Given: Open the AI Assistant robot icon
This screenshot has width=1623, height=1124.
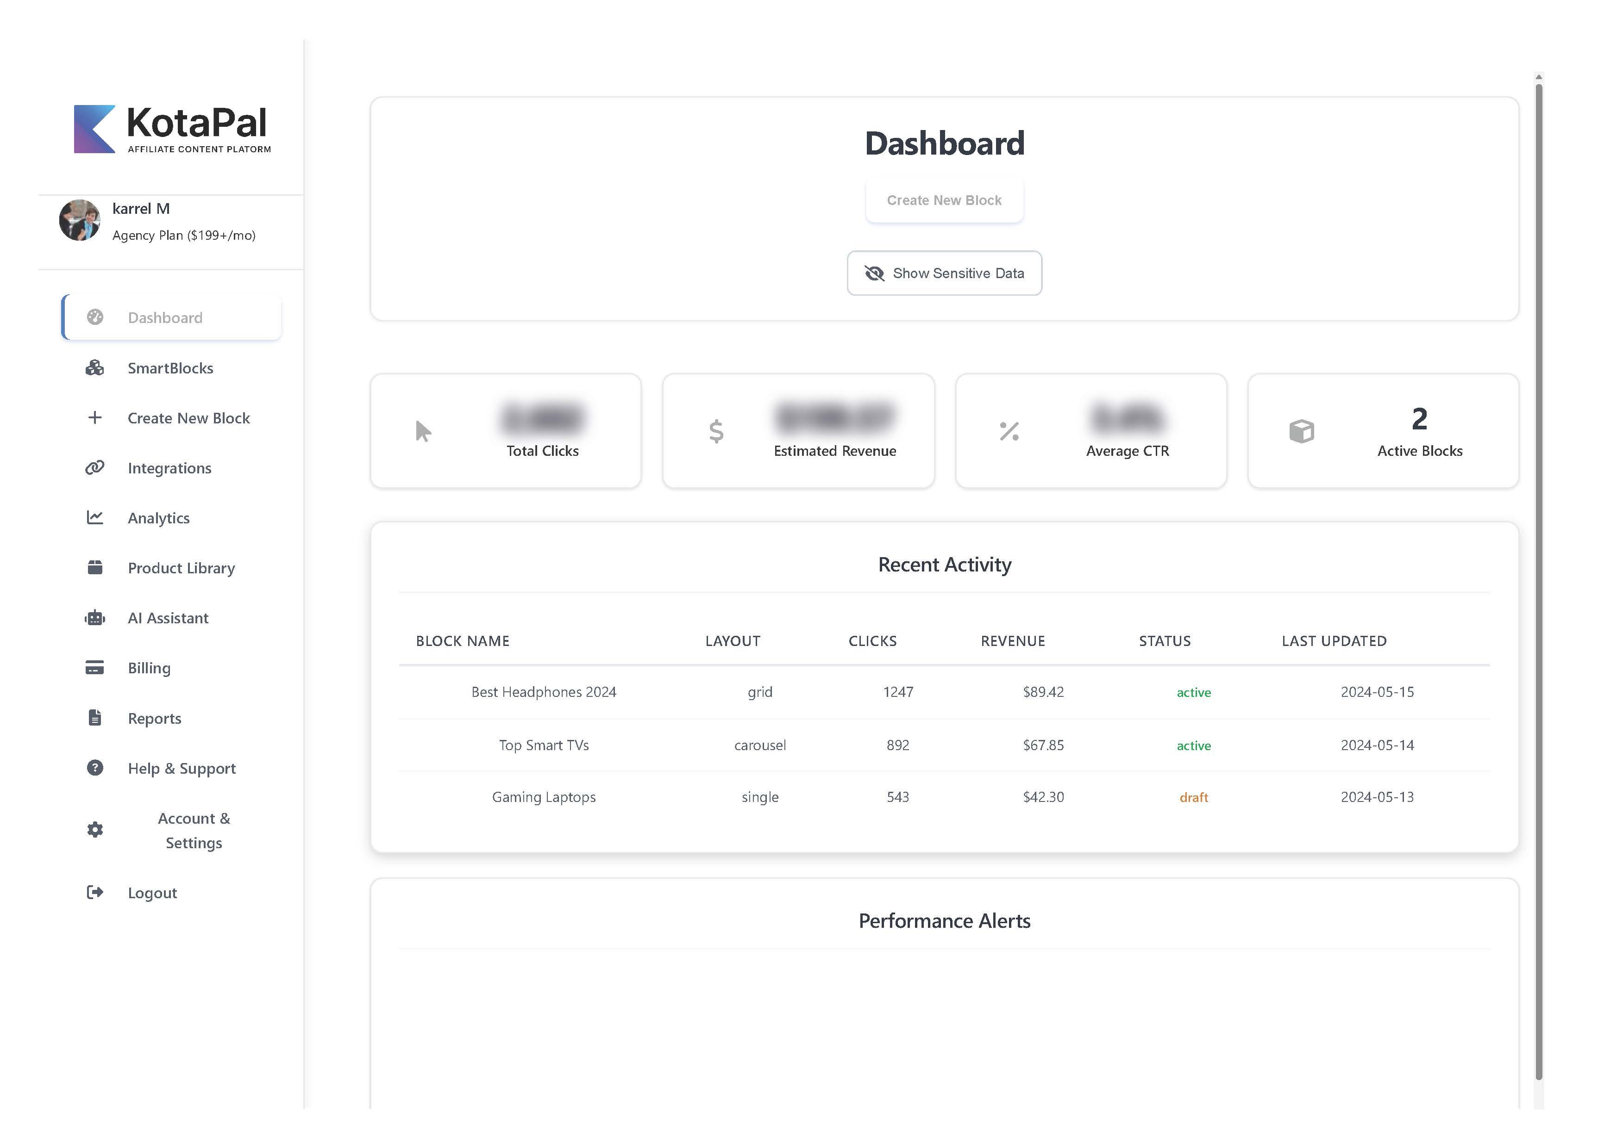Looking at the screenshot, I should pyautogui.click(x=94, y=618).
